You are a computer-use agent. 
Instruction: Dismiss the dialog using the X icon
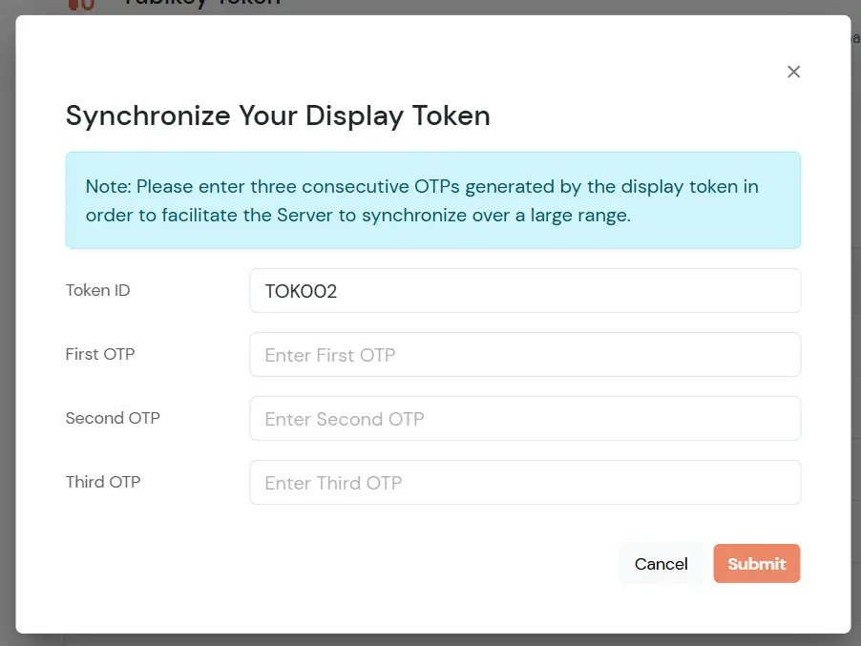tap(793, 72)
